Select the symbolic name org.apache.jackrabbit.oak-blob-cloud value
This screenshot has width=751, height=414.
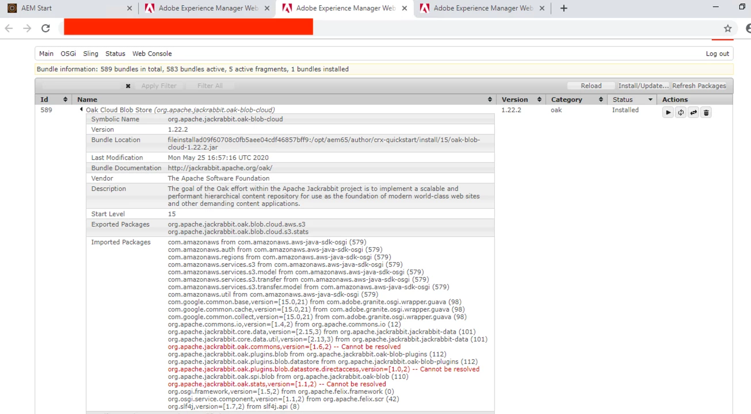pos(225,119)
